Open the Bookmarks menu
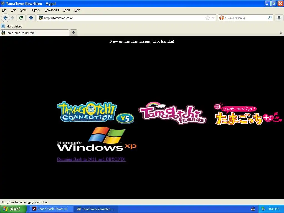Viewport: 284px width, 213px height. click(x=52, y=10)
